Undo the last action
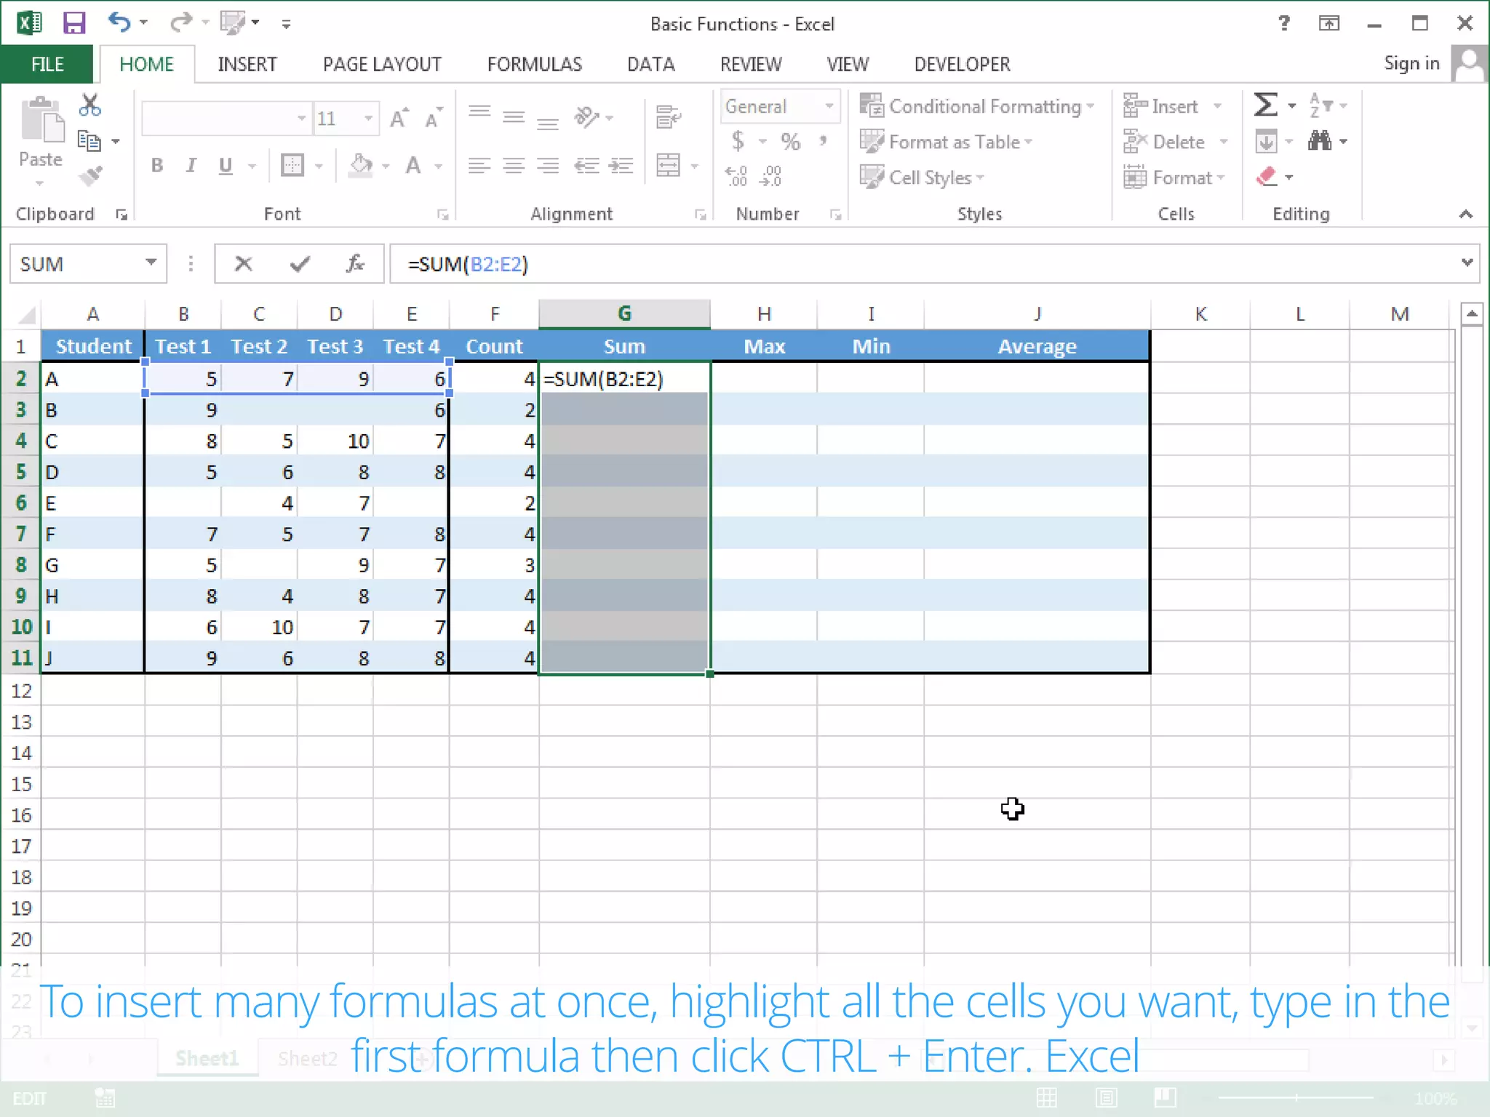 click(x=119, y=23)
